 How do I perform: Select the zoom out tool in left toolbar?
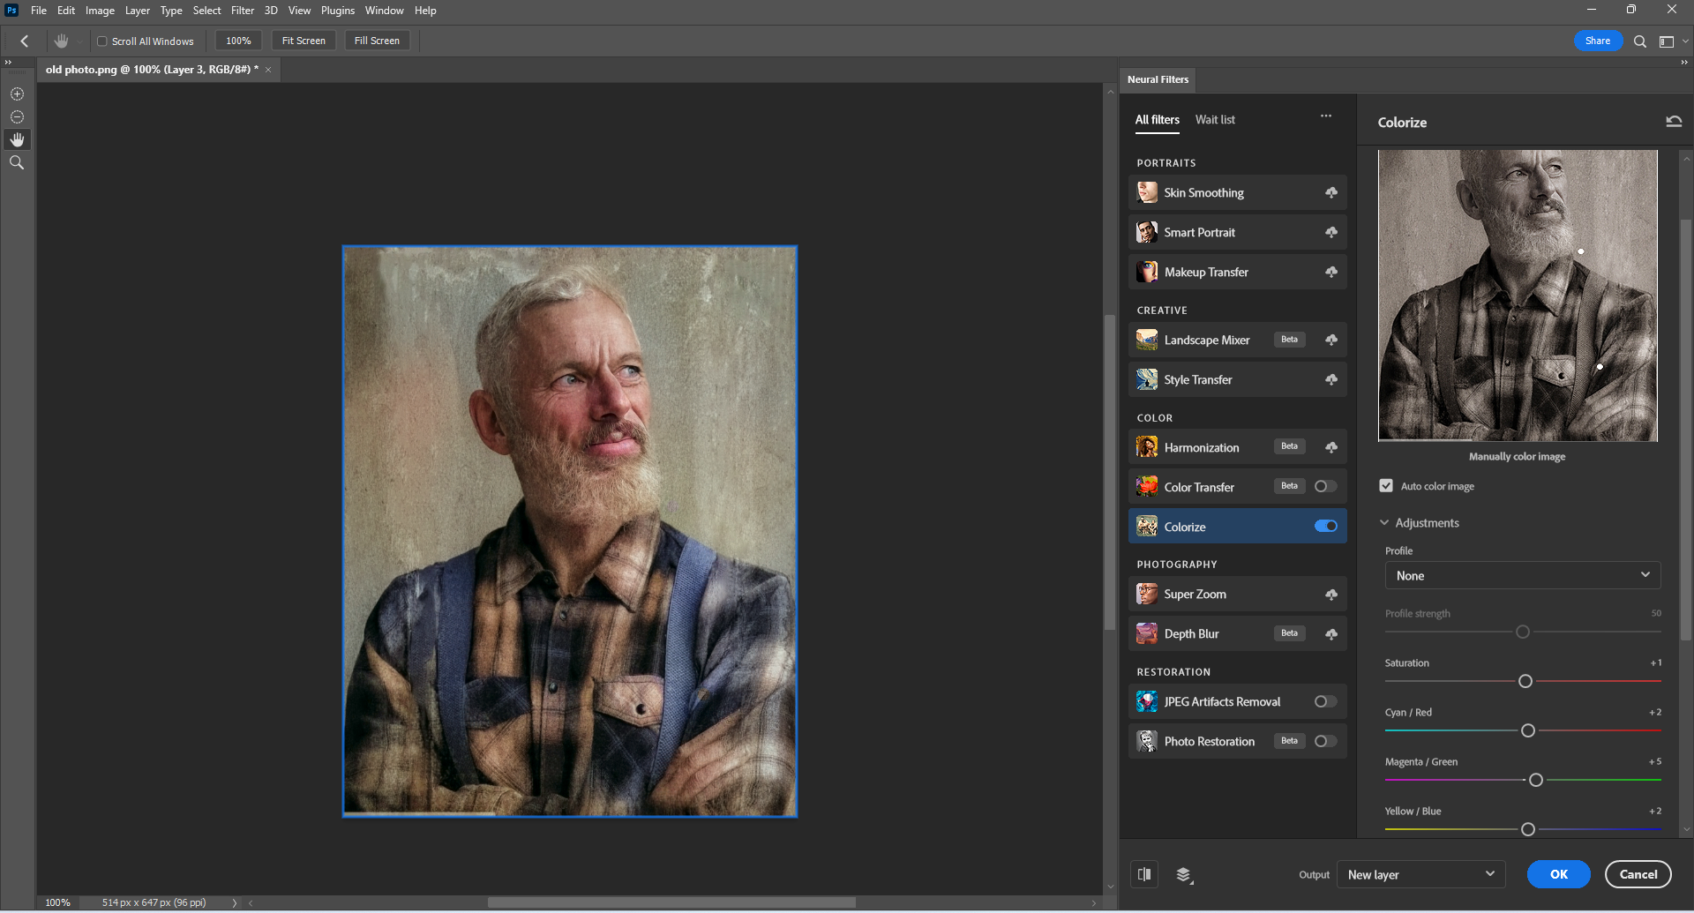click(x=17, y=117)
